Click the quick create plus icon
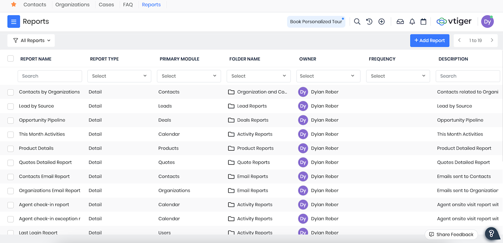The image size is (503, 243). [382, 22]
